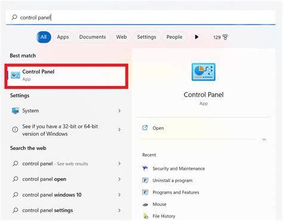The image size is (283, 221).
Task: Click inside the 'control panel' search field
Action: tap(141, 17)
